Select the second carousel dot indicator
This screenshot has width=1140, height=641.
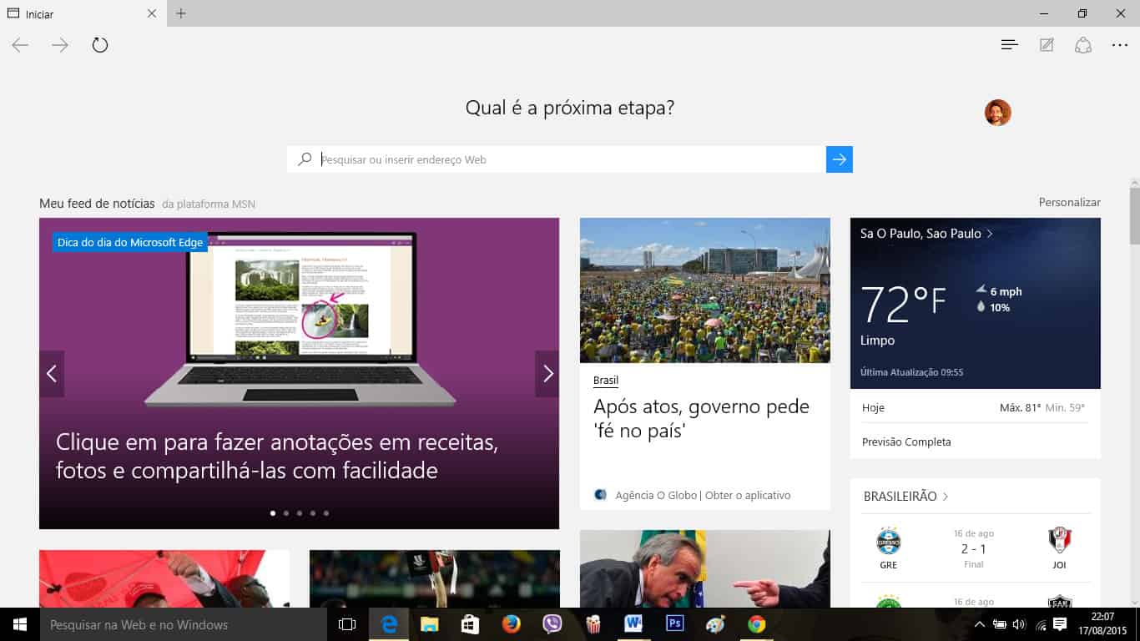click(286, 513)
